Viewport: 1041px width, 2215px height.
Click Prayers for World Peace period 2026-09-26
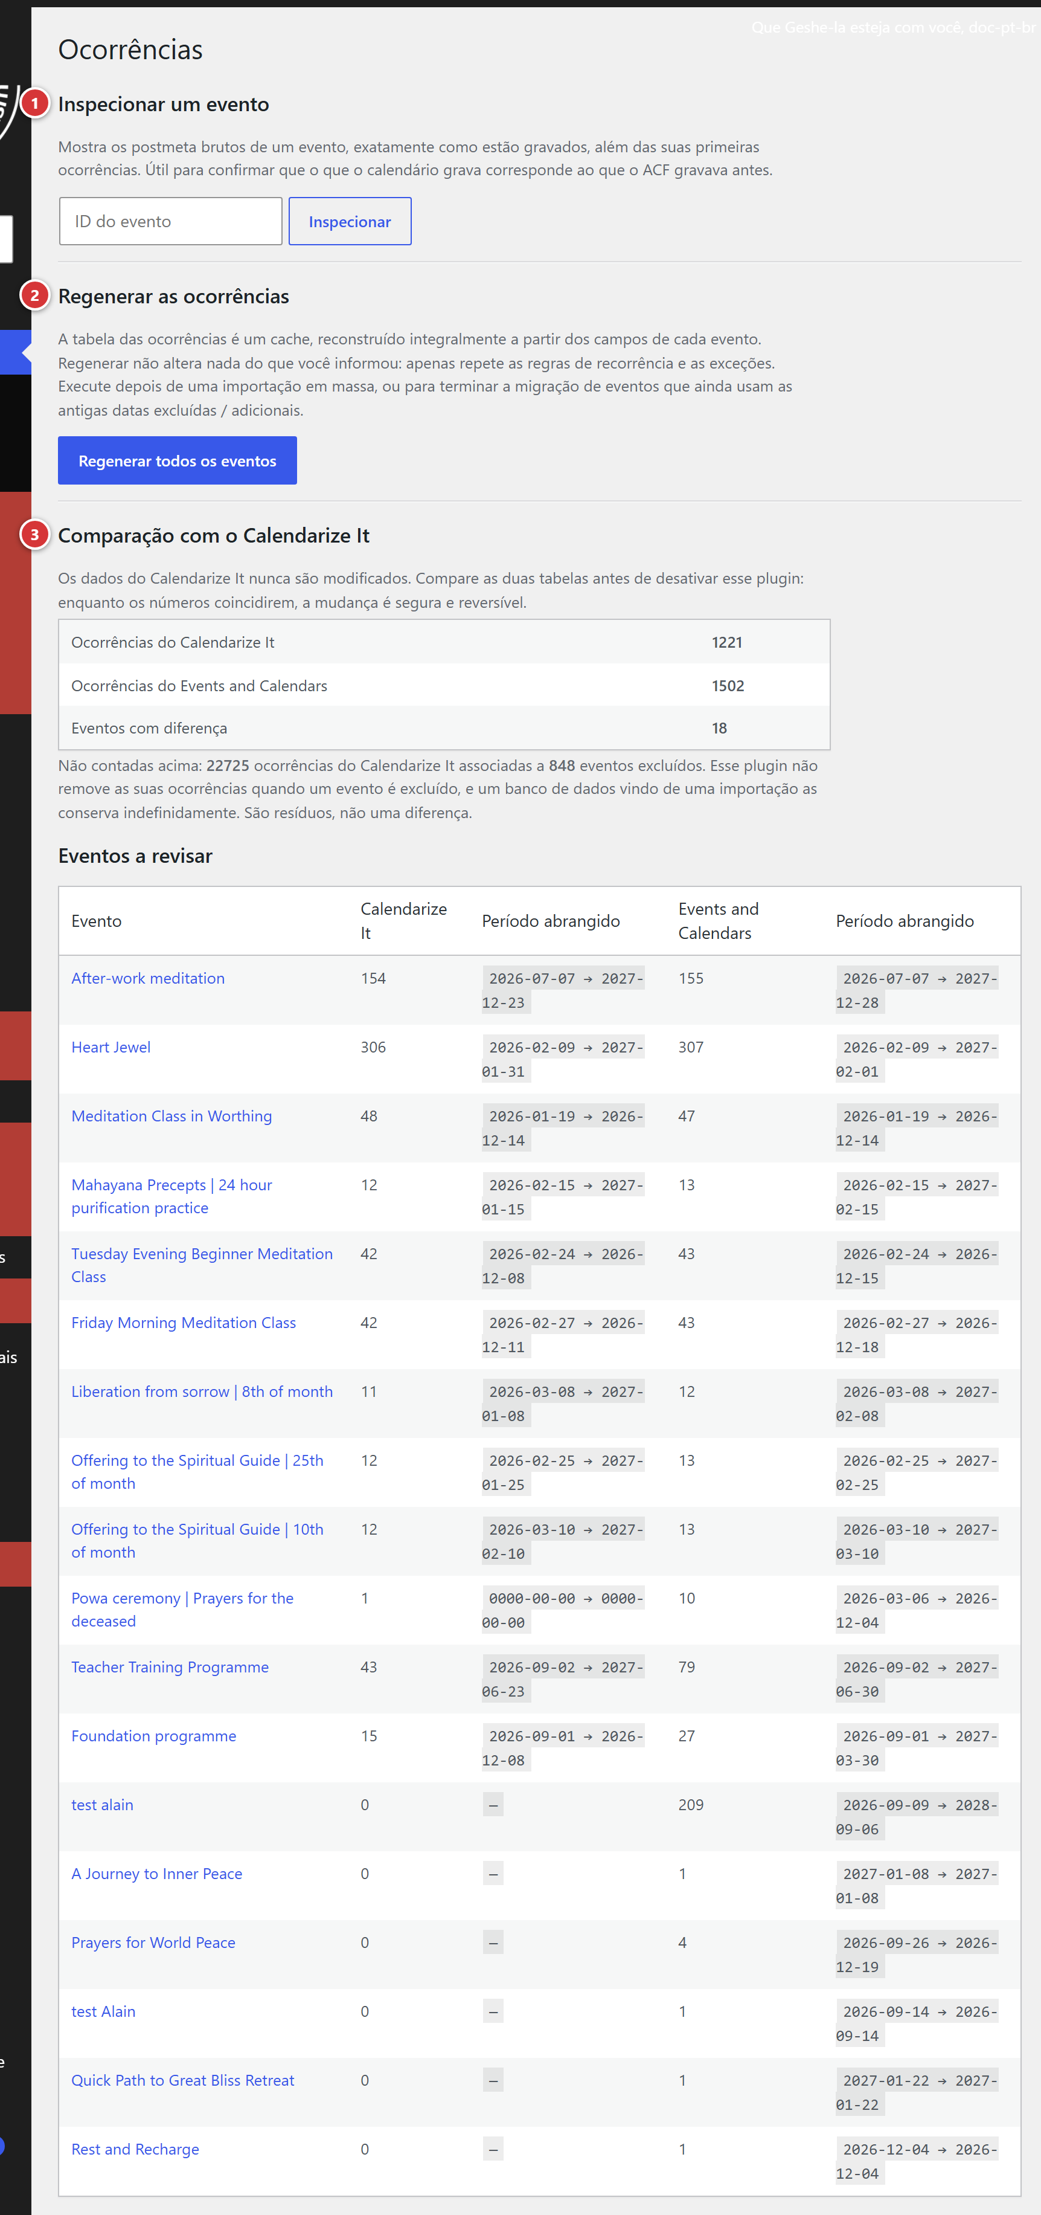point(917,1953)
